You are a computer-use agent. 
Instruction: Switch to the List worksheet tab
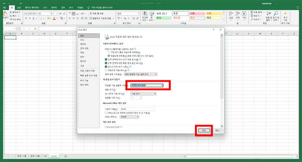click(45, 156)
